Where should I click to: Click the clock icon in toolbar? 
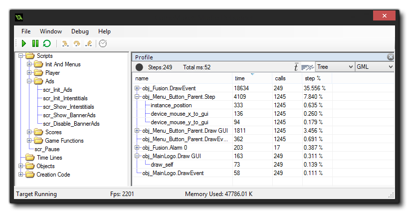pyautogui.click(x=103, y=44)
